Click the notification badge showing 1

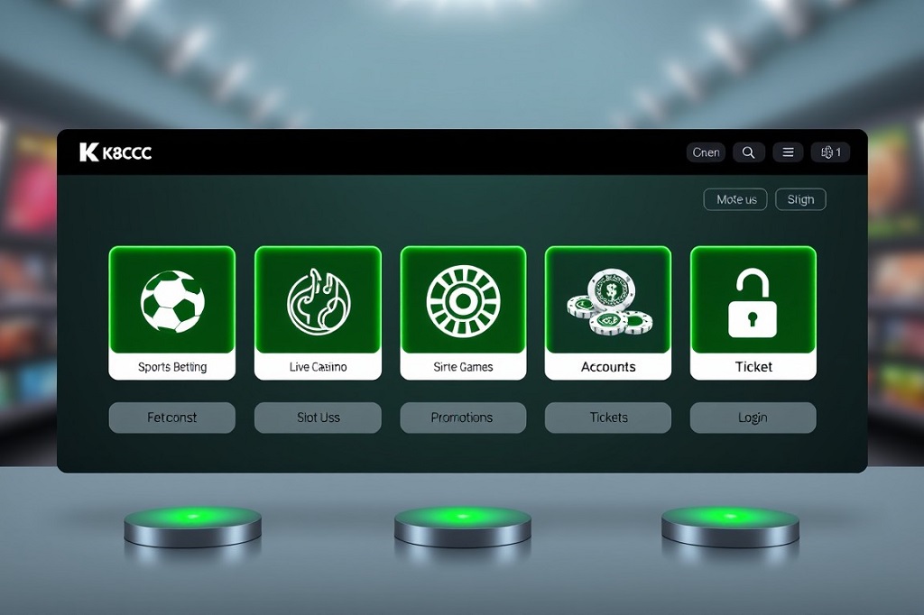[830, 152]
